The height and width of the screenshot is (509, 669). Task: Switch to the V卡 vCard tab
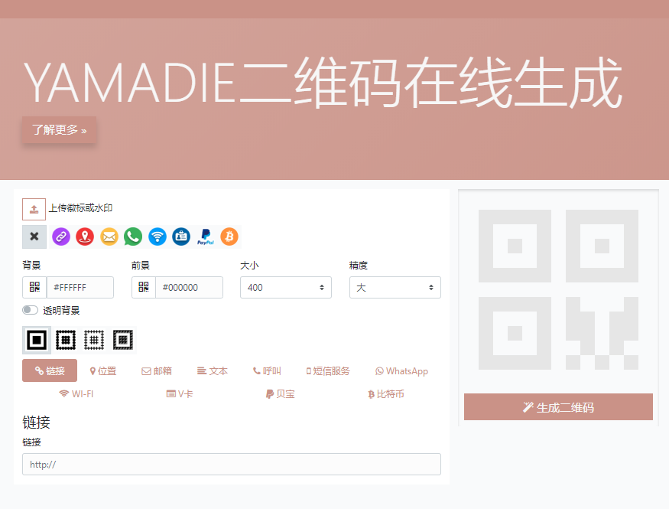[180, 393]
